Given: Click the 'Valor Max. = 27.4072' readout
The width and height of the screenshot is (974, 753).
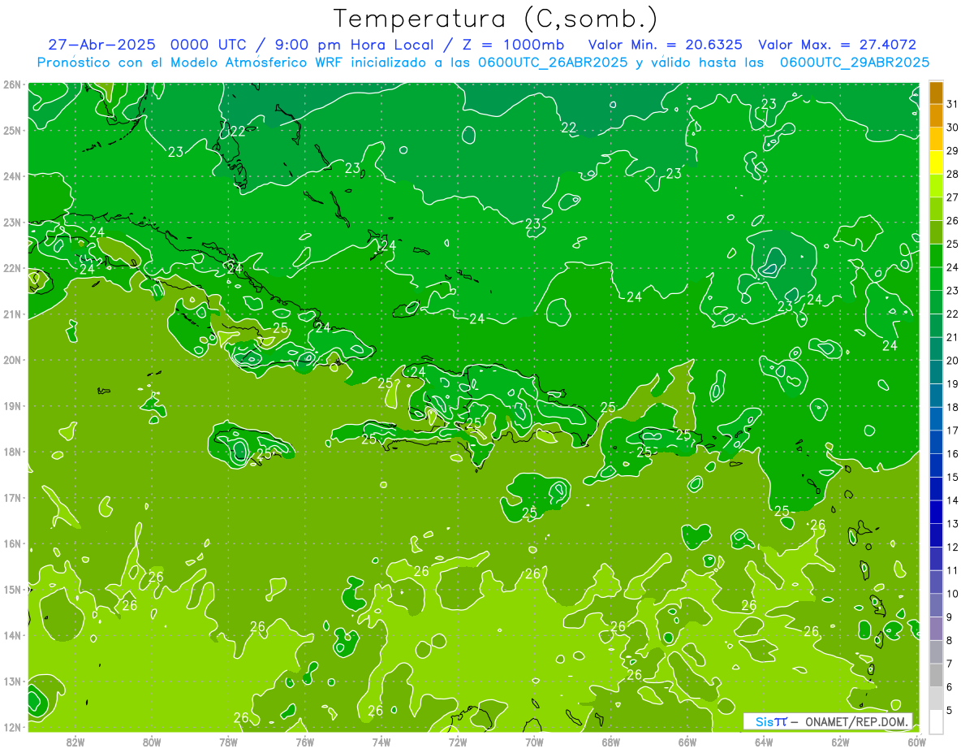Looking at the screenshot, I should [838, 45].
